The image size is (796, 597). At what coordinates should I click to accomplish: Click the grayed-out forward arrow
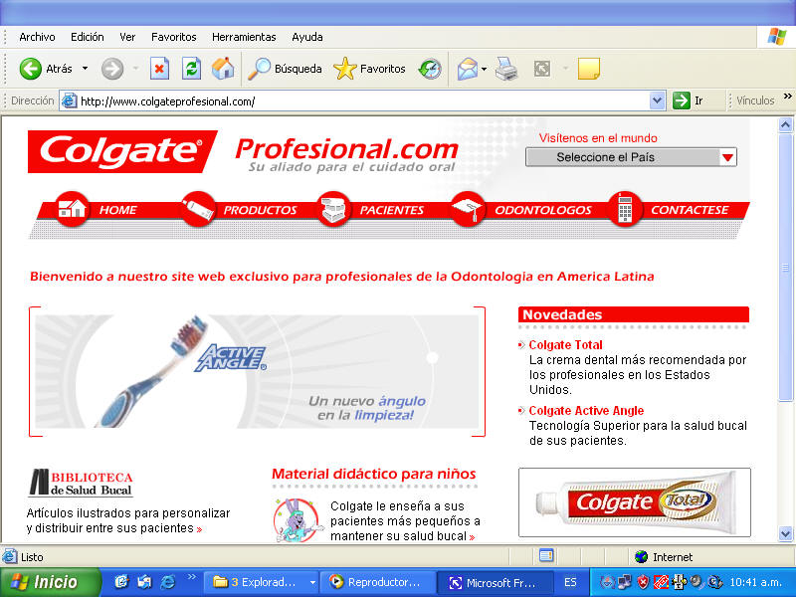[x=112, y=69]
